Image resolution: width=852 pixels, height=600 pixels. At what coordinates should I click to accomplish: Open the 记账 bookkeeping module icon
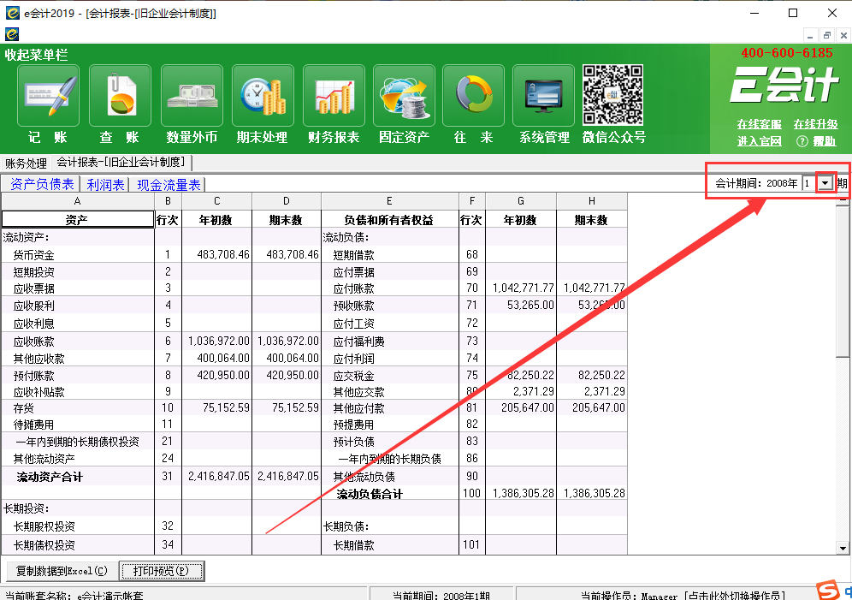pos(49,96)
